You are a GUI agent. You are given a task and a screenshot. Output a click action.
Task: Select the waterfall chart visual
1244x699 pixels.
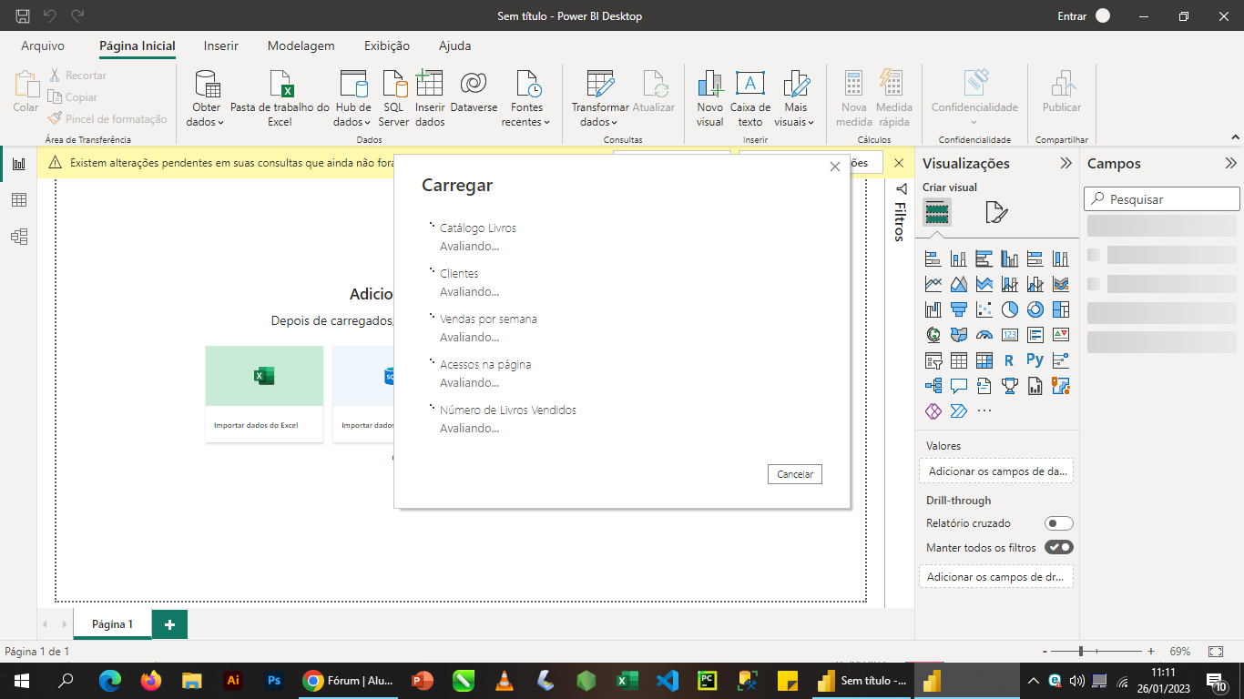933,309
